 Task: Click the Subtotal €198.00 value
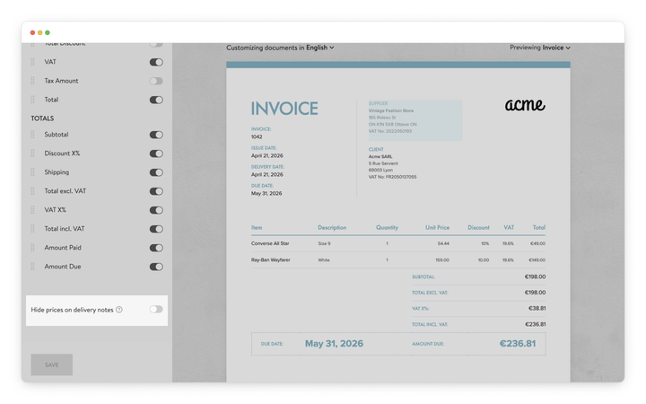click(x=535, y=277)
